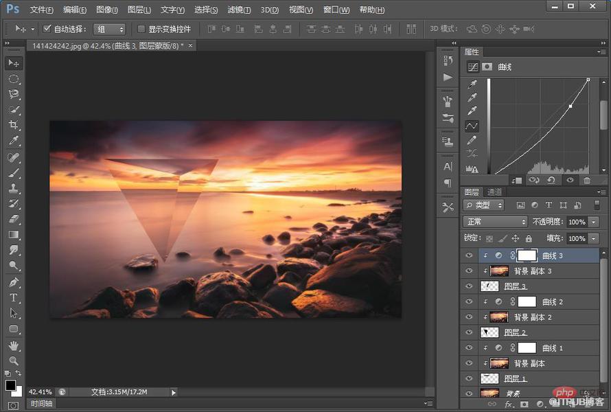Open the 不透明度 opacity arrow
Image resolution: width=611 pixels, height=412 pixels.
point(593,222)
